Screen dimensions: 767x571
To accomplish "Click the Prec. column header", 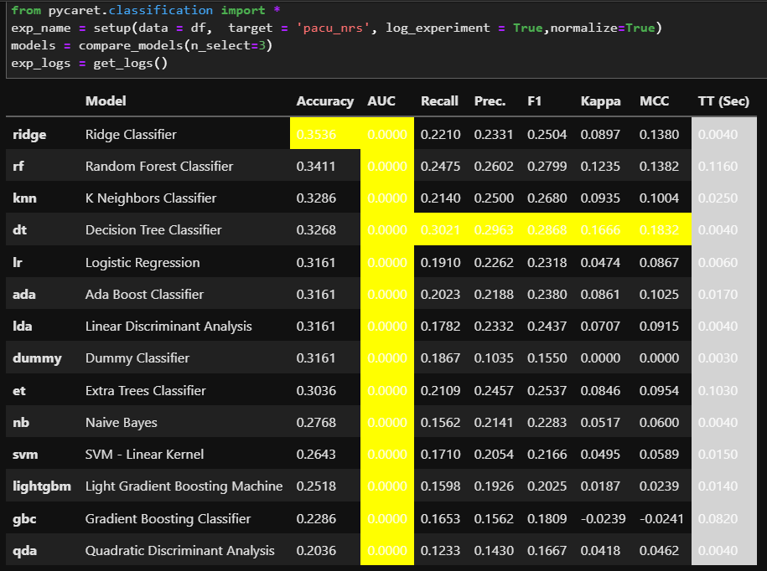I will tap(490, 101).
